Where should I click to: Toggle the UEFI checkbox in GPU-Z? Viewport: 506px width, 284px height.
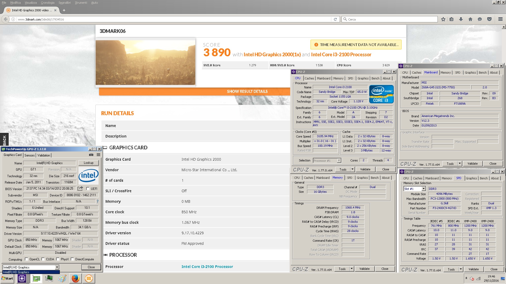click(88, 189)
